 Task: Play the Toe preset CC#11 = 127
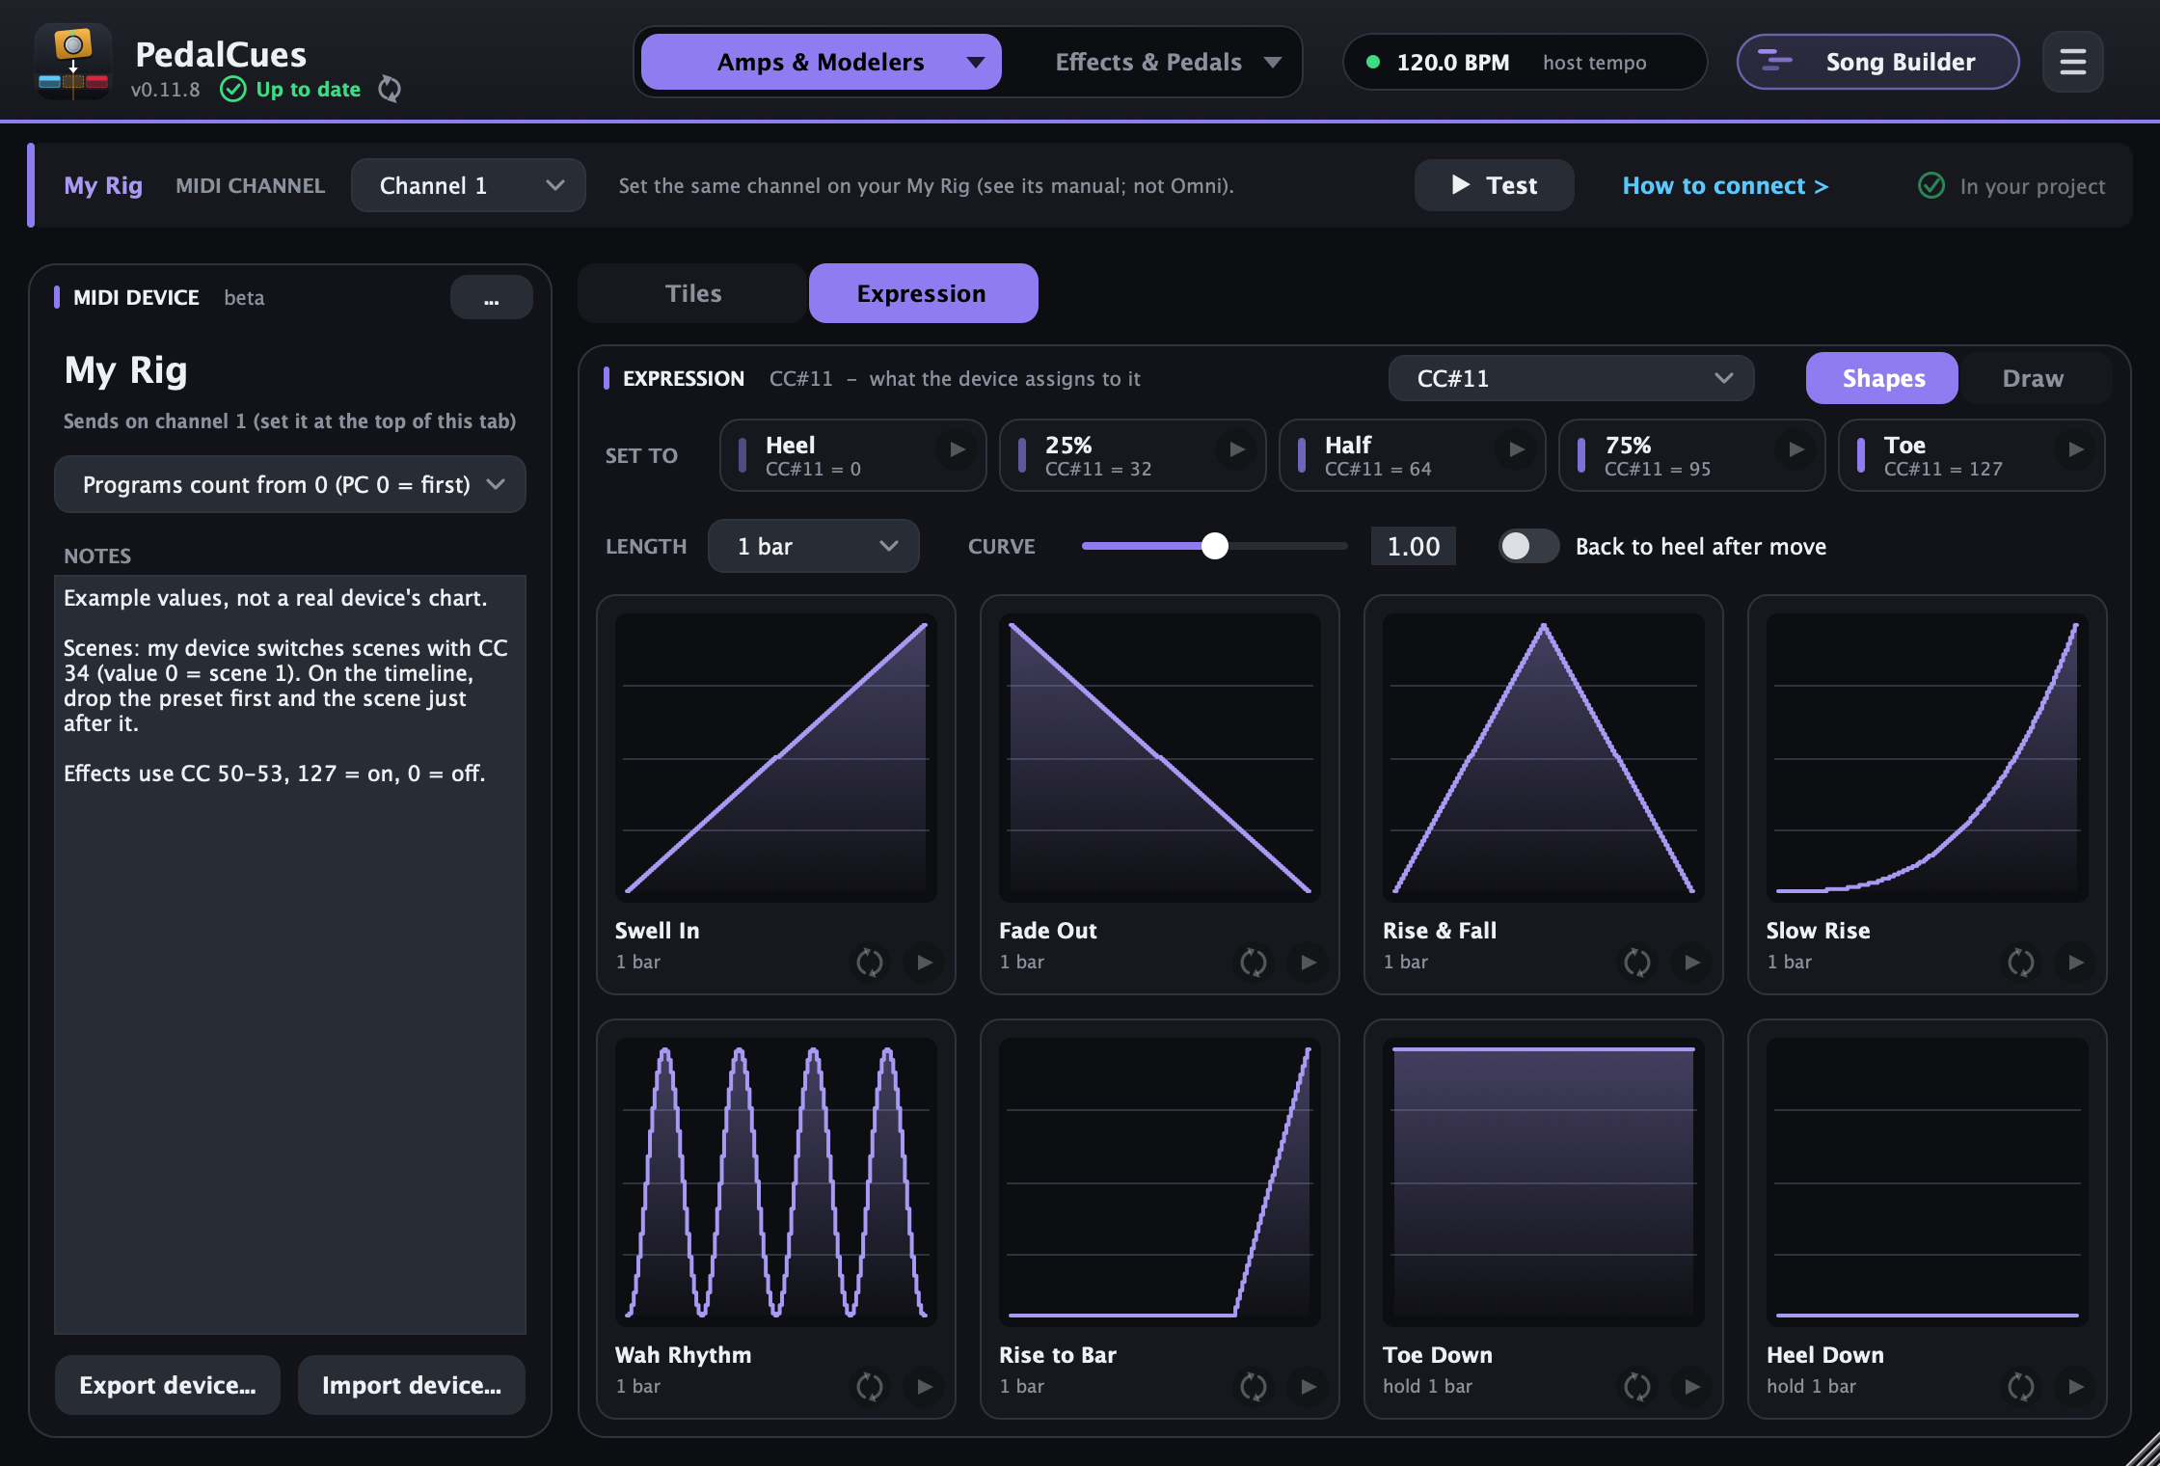[x=2075, y=449]
